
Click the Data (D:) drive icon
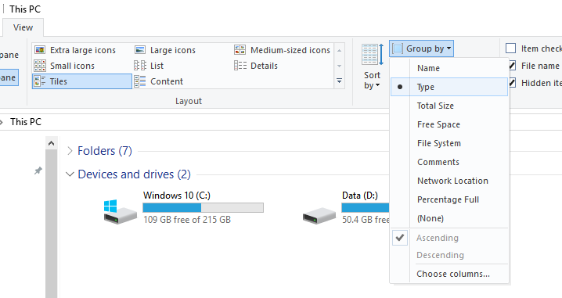coord(319,216)
